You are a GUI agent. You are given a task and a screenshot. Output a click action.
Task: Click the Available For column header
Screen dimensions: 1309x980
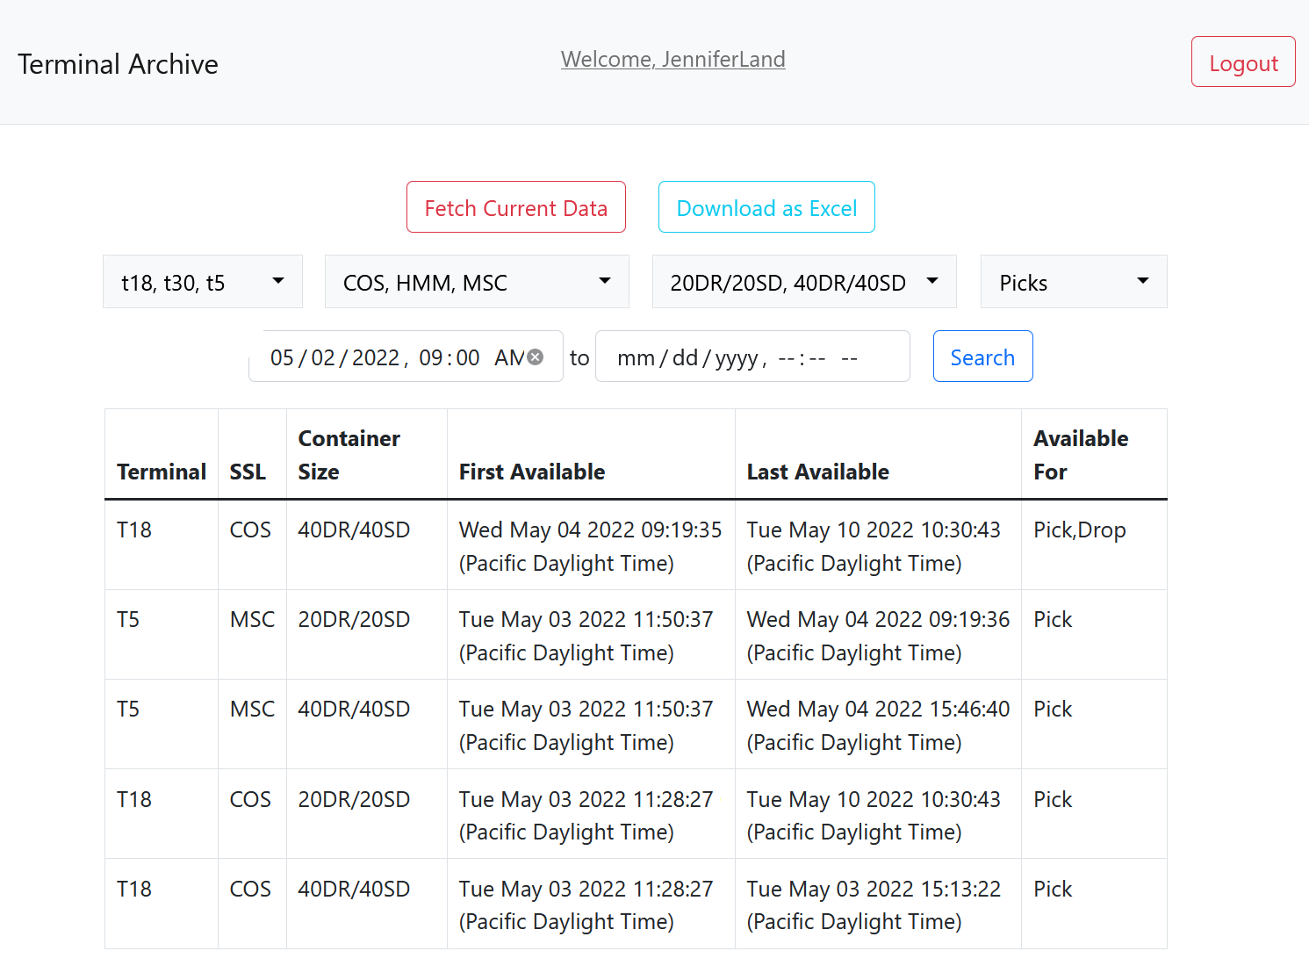coord(1080,455)
